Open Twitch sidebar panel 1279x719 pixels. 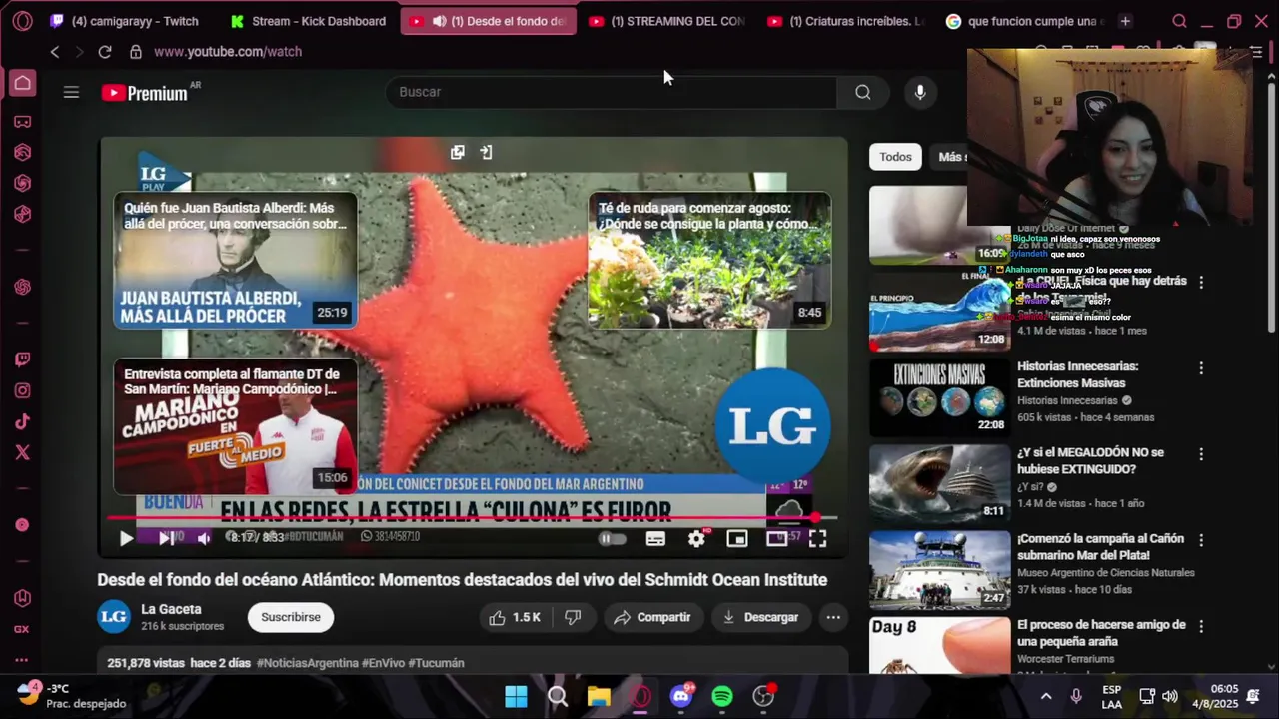(x=22, y=359)
